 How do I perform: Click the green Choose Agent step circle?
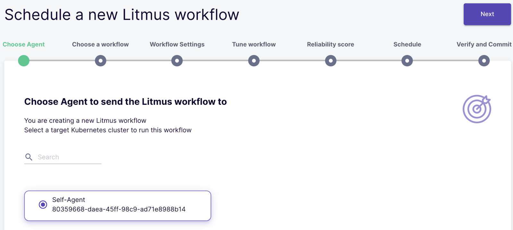pos(24,61)
